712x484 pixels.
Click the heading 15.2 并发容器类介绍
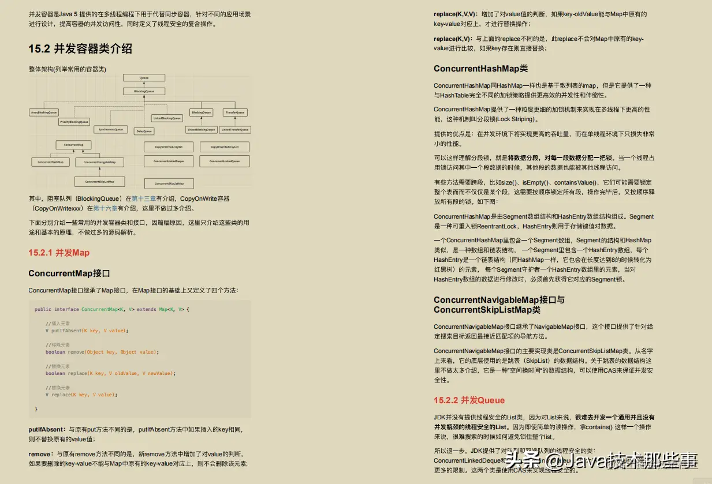(x=80, y=49)
